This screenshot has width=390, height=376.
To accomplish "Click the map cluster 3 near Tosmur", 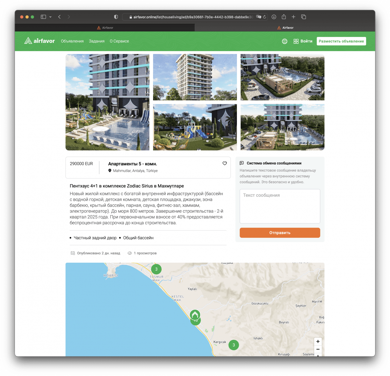I will pos(156,269).
